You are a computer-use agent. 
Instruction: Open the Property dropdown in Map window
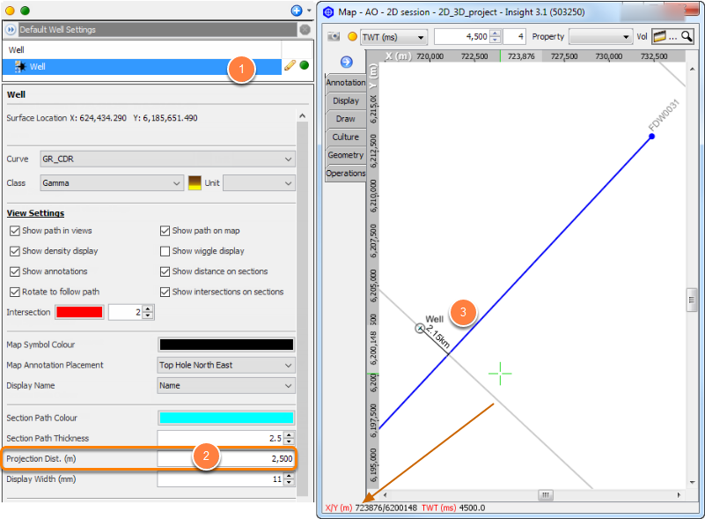pyautogui.click(x=600, y=37)
